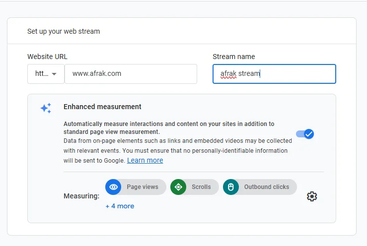
Task: Click the 'Set up your web stream' heading
Action: click(64, 31)
